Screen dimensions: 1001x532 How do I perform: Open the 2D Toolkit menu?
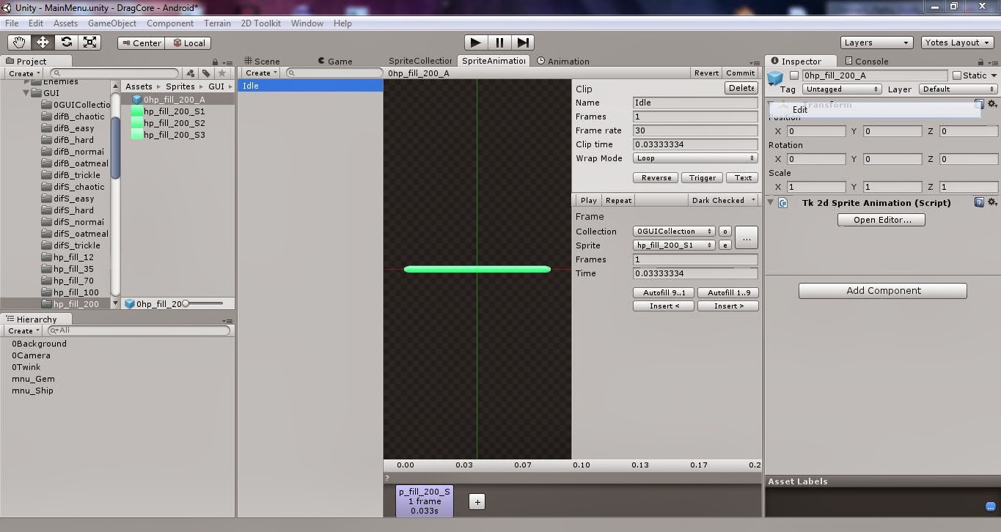point(261,23)
